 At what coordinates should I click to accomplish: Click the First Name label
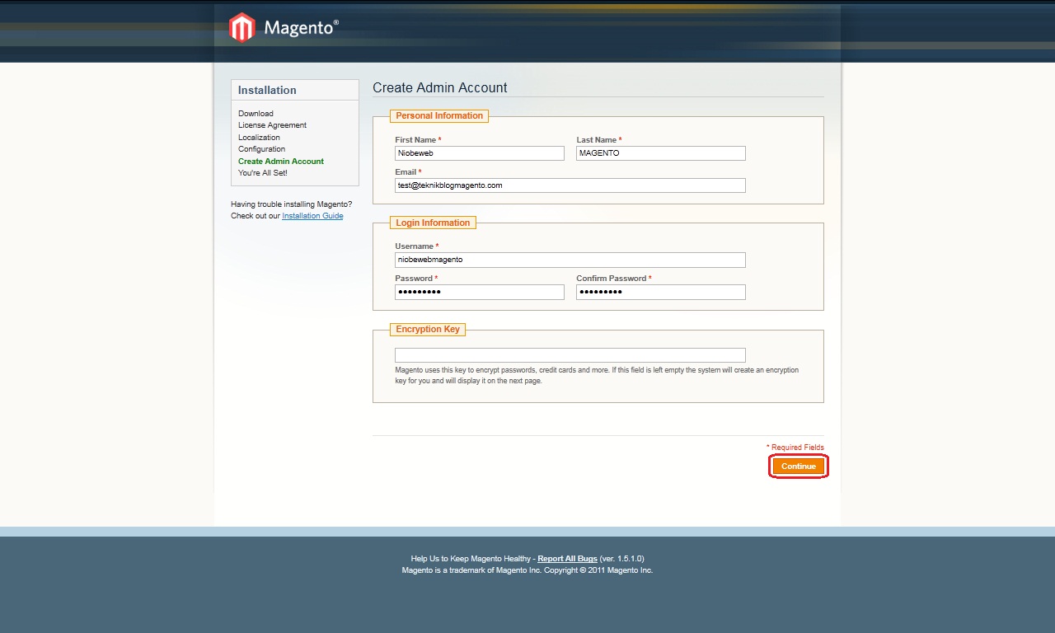418,140
